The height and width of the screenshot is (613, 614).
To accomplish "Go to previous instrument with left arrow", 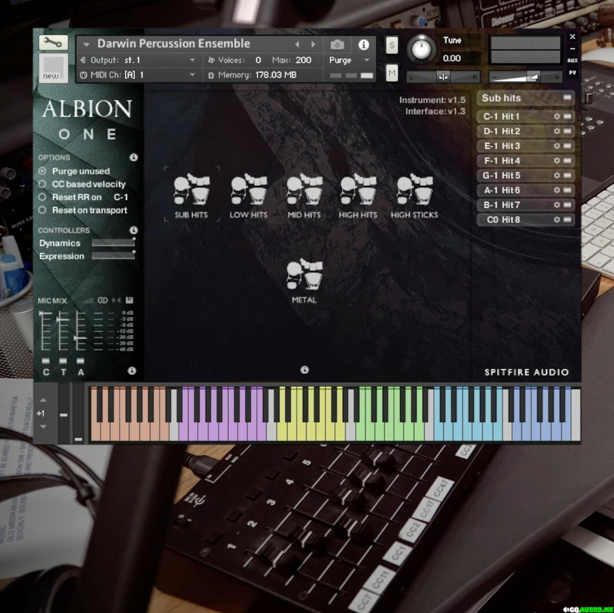I will tap(297, 44).
